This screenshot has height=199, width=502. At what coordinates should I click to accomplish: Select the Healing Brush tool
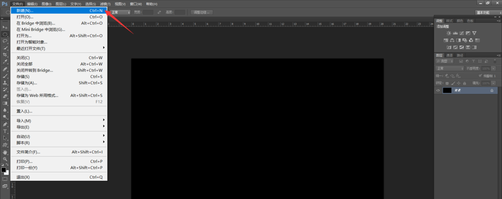pos(5,69)
